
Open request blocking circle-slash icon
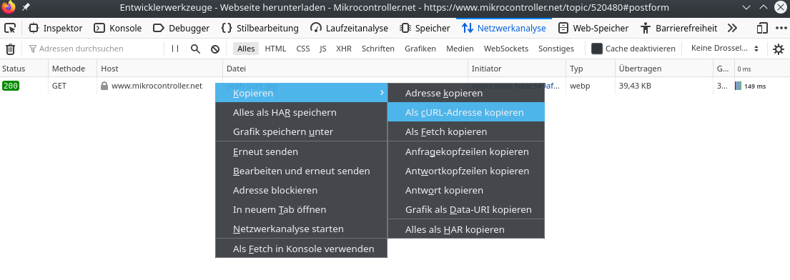(x=215, y=49)
